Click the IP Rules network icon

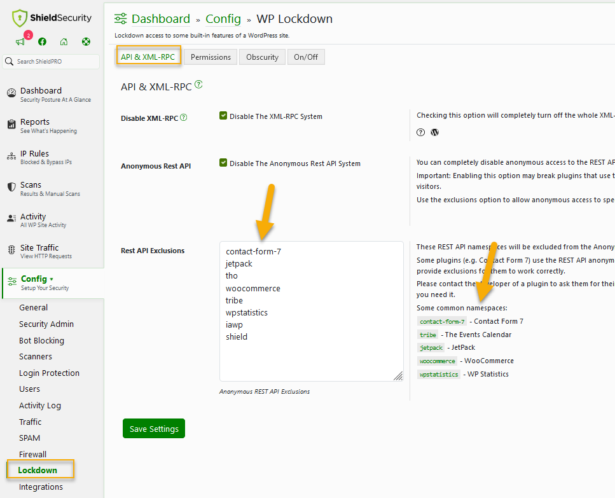coord(11,156)
